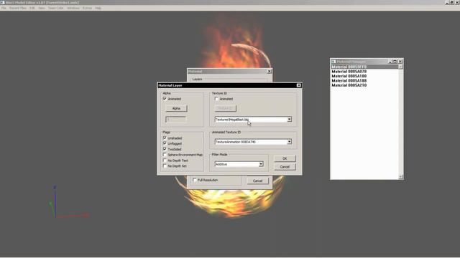Click Material Manager scrollbar down arrow
The width and height of the screenshot is (460, 258).
[x=400, y=177]
